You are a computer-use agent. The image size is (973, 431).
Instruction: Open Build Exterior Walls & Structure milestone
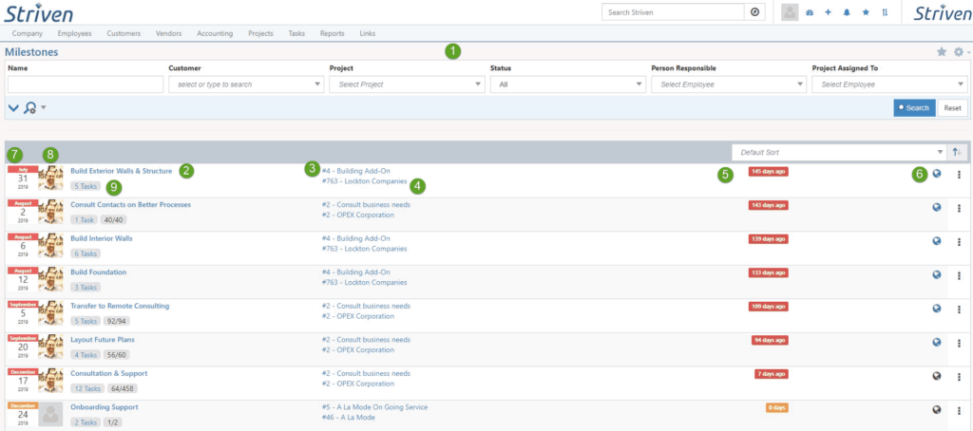coord(121,171)
